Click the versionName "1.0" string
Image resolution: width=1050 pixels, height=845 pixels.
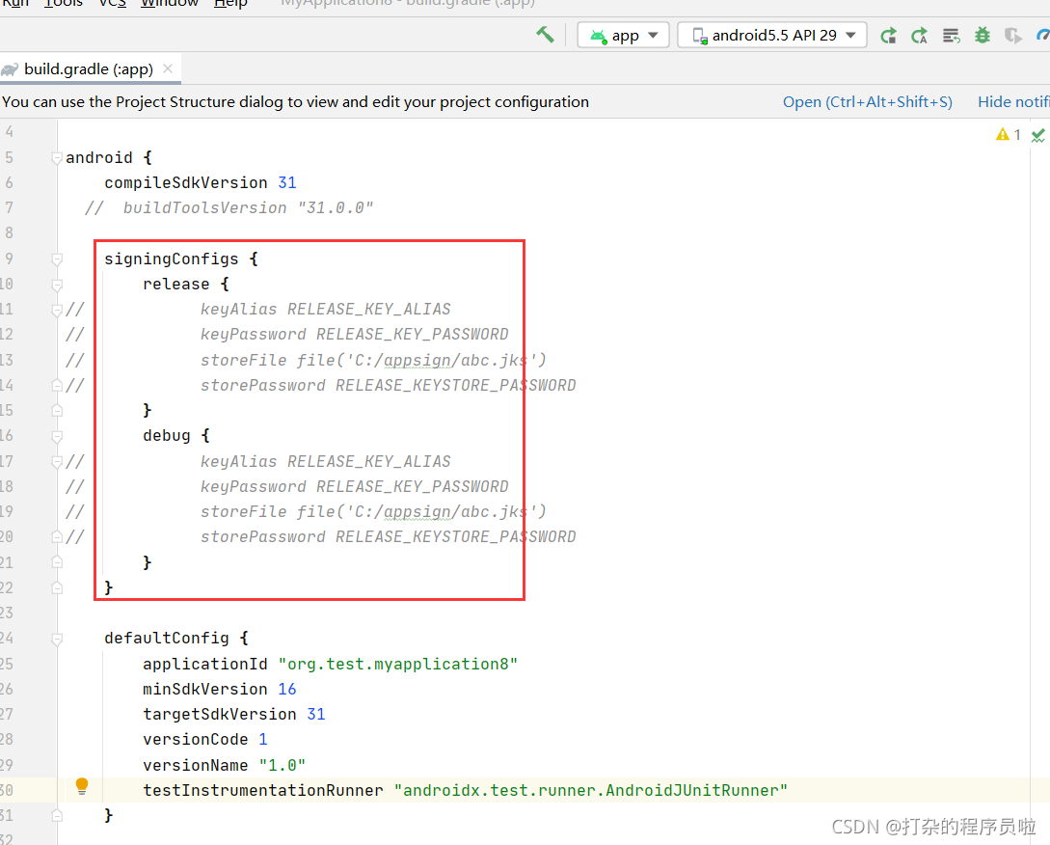(282, 765)
